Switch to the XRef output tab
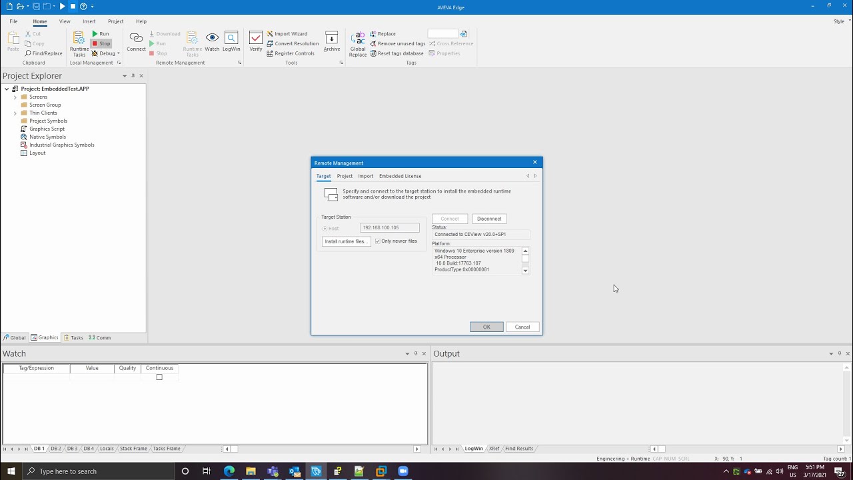The image size is (853, 480). click(494, 449)
